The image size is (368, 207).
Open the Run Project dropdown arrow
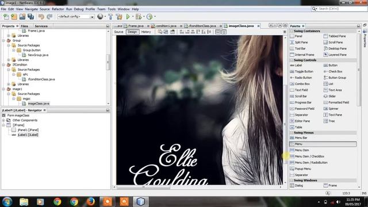132,17
